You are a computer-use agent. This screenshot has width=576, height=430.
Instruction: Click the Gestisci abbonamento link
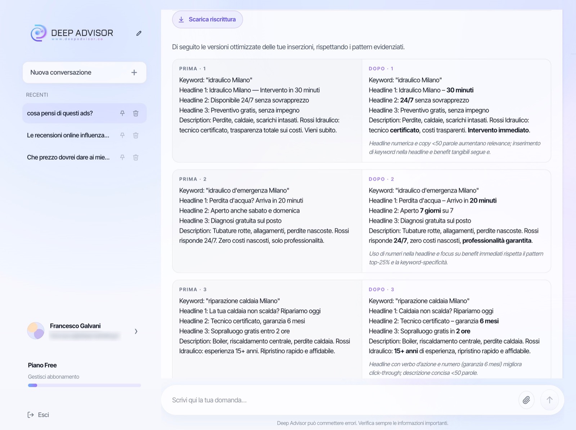54,377
